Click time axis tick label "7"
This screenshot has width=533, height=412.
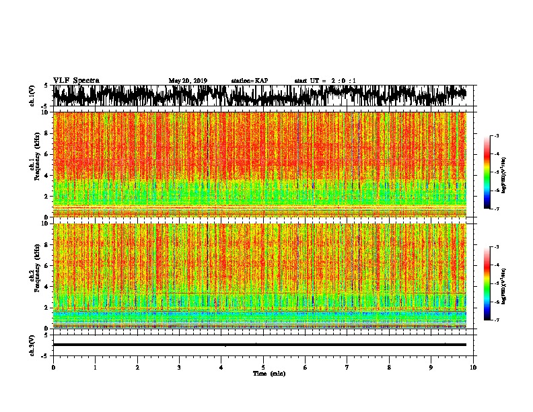point(347,368)
